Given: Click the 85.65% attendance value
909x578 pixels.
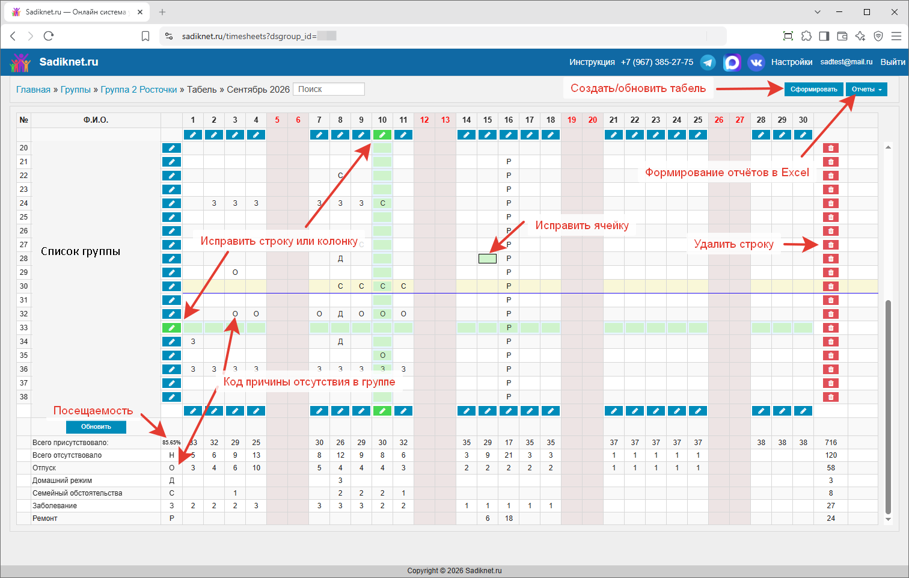Looking at the screenshot, I should (x=171, y=443).
